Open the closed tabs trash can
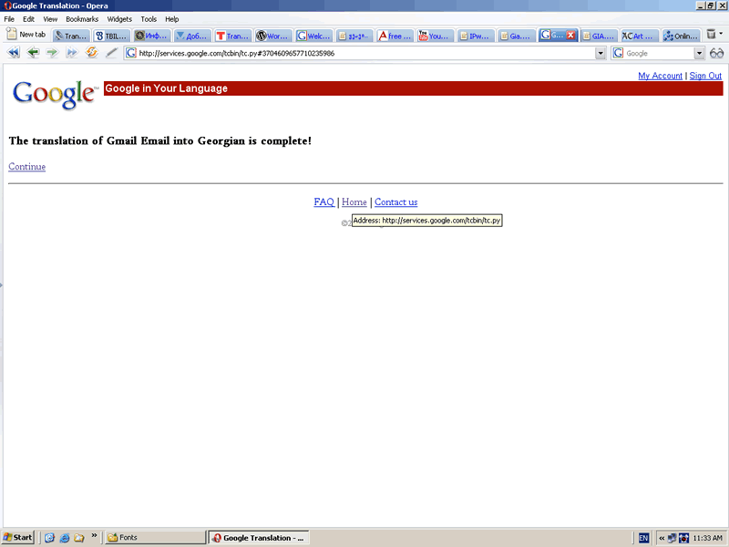 click(x=711, y=34)
